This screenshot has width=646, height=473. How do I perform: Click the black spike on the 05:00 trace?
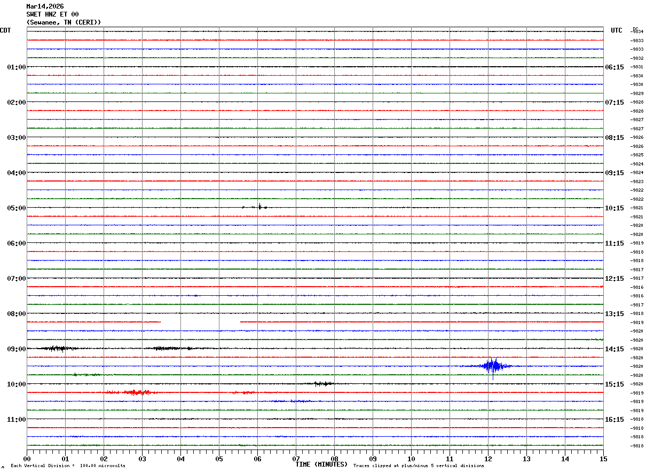click(259, 207)
